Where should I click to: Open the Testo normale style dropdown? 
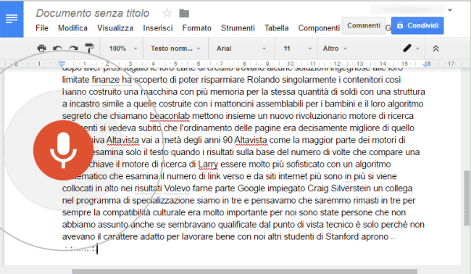click(x=175, y=49)
